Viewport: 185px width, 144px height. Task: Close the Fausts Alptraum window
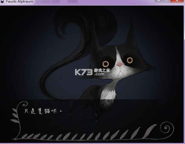pos(177,1)
